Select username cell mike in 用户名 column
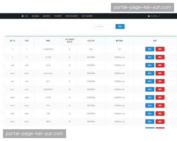This screenshot has width=177, height=141. point(12,114)
